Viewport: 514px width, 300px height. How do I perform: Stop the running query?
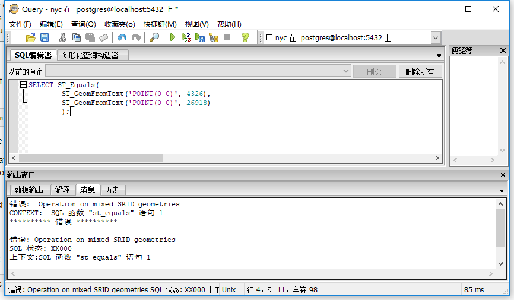pos(227,37)
